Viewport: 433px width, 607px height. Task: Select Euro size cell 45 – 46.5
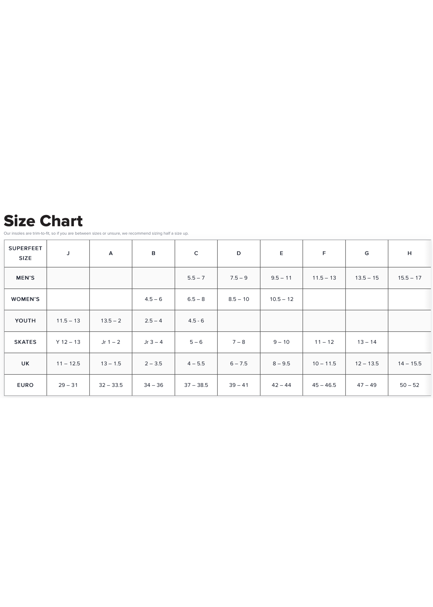(324, 385)
